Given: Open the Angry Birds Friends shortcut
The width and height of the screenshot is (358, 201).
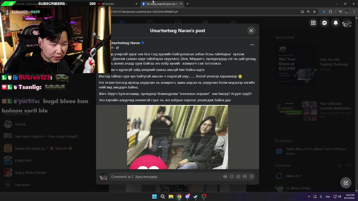Looking at the screenshot, I should click(x=30, y=173).
